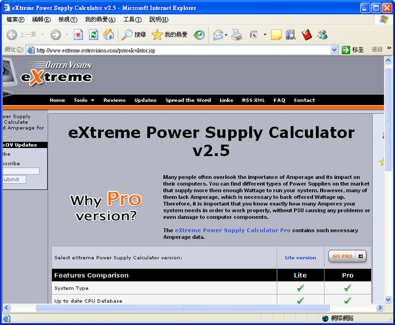Select the Lite version link

click(300, 257)
